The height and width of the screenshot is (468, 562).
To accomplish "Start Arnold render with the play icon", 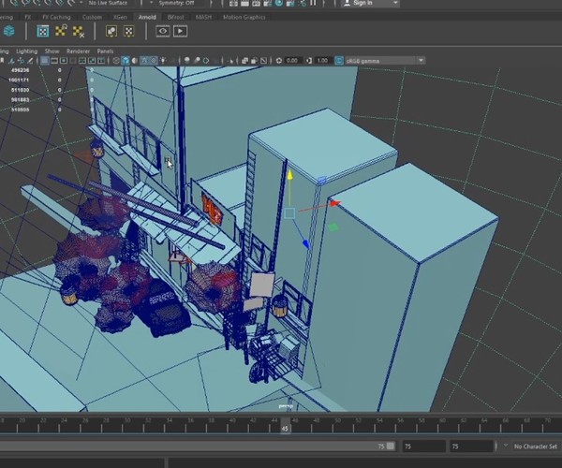I will (180, 31).
